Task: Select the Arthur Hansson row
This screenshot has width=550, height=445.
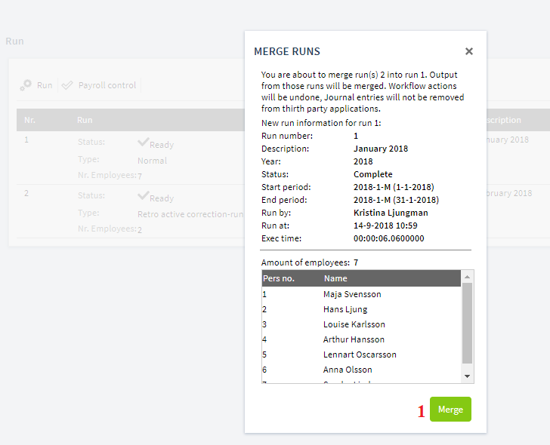Action: [361, 339]
